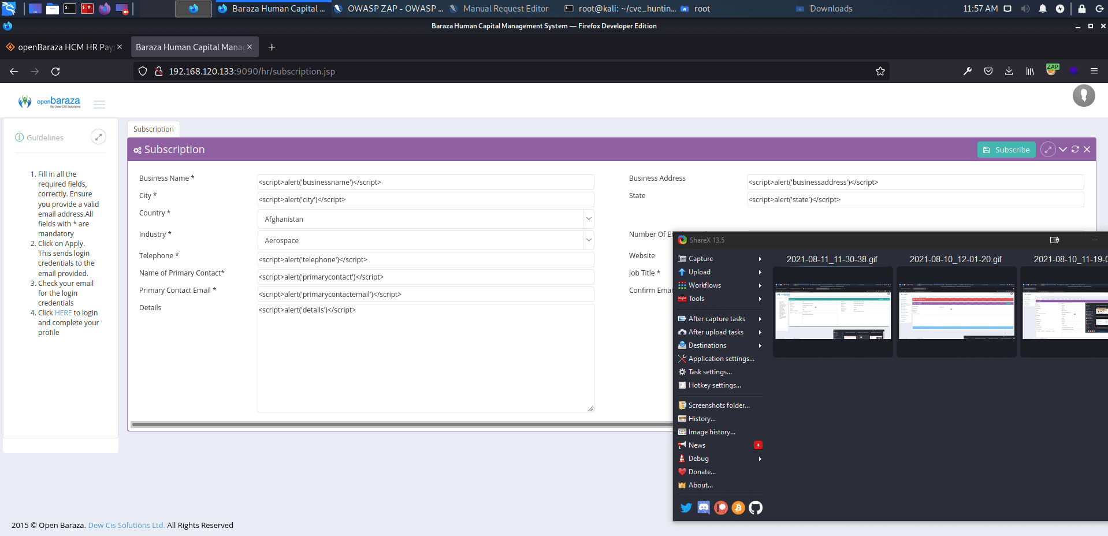This screenshot has width=1108, height=536.
Task: Switch to OWASP ZAP window in taskbar
Action: tap(389, 9)
